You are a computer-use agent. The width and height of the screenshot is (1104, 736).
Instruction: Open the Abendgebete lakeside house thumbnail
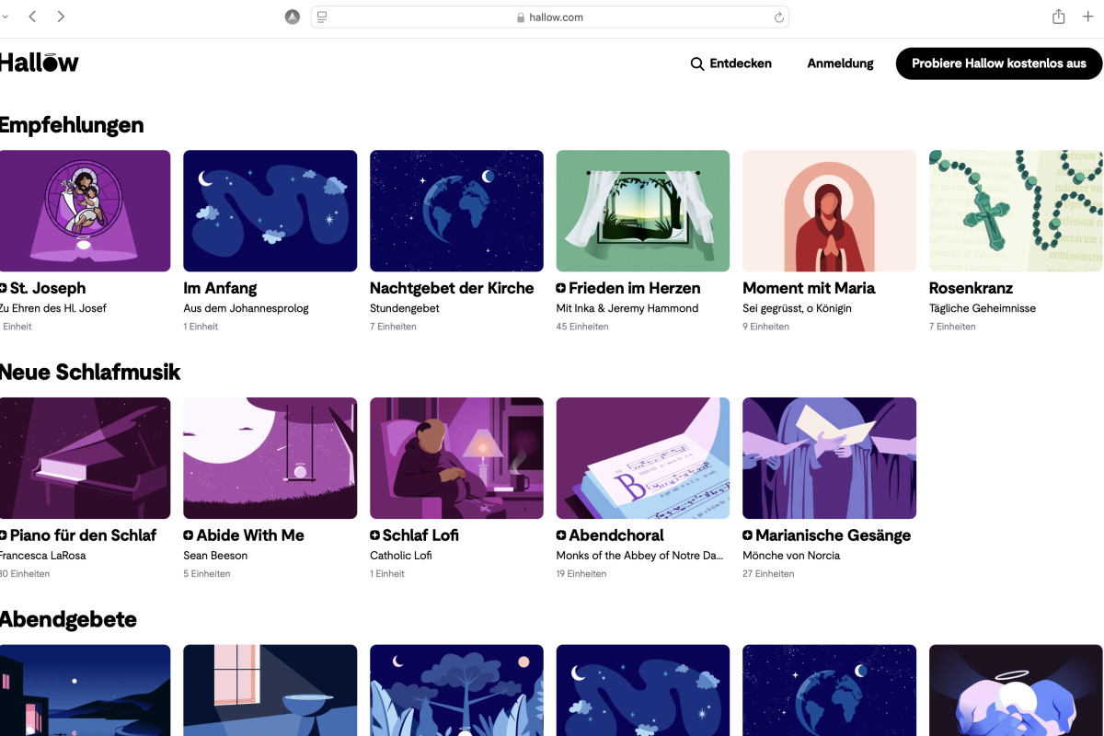tap(85, 690)
